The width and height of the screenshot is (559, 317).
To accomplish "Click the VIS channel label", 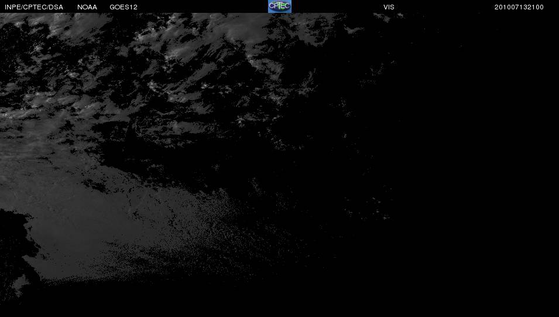I will 389,7.
